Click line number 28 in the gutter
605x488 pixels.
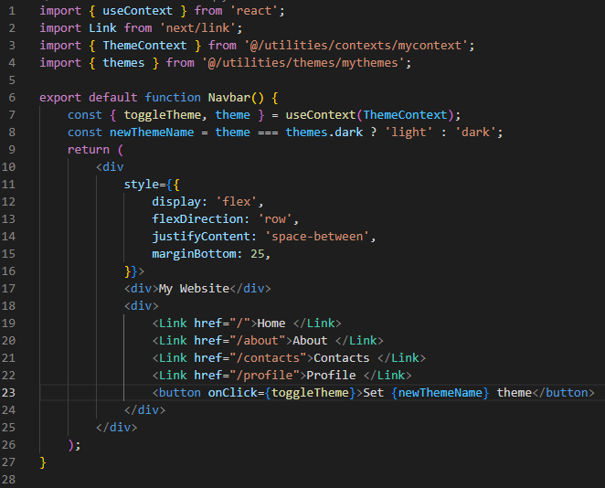(x=9, y=479)
